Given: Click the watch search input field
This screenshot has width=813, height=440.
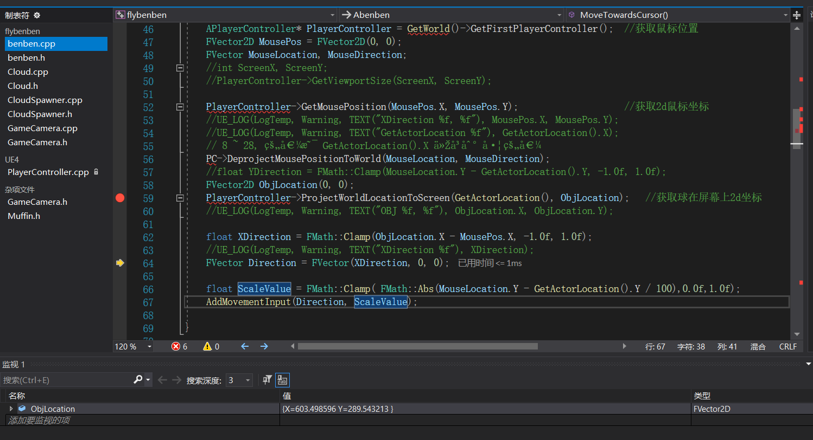Looking at the screenshot, I should point(65,380).
